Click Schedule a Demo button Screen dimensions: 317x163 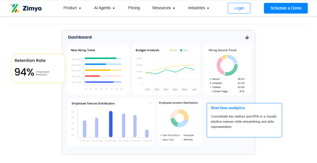coord(286,8)
